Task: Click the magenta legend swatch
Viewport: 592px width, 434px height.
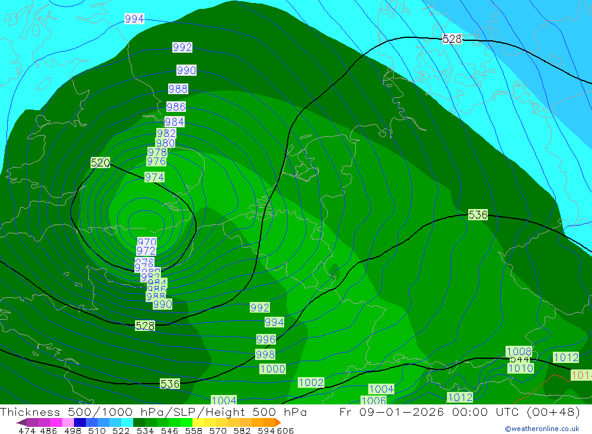Action: pyautogui.click(x=56, y=422)
